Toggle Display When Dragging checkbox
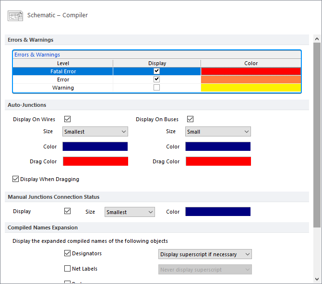Viewport: 322px width, 284px height. tap(16, 179)
